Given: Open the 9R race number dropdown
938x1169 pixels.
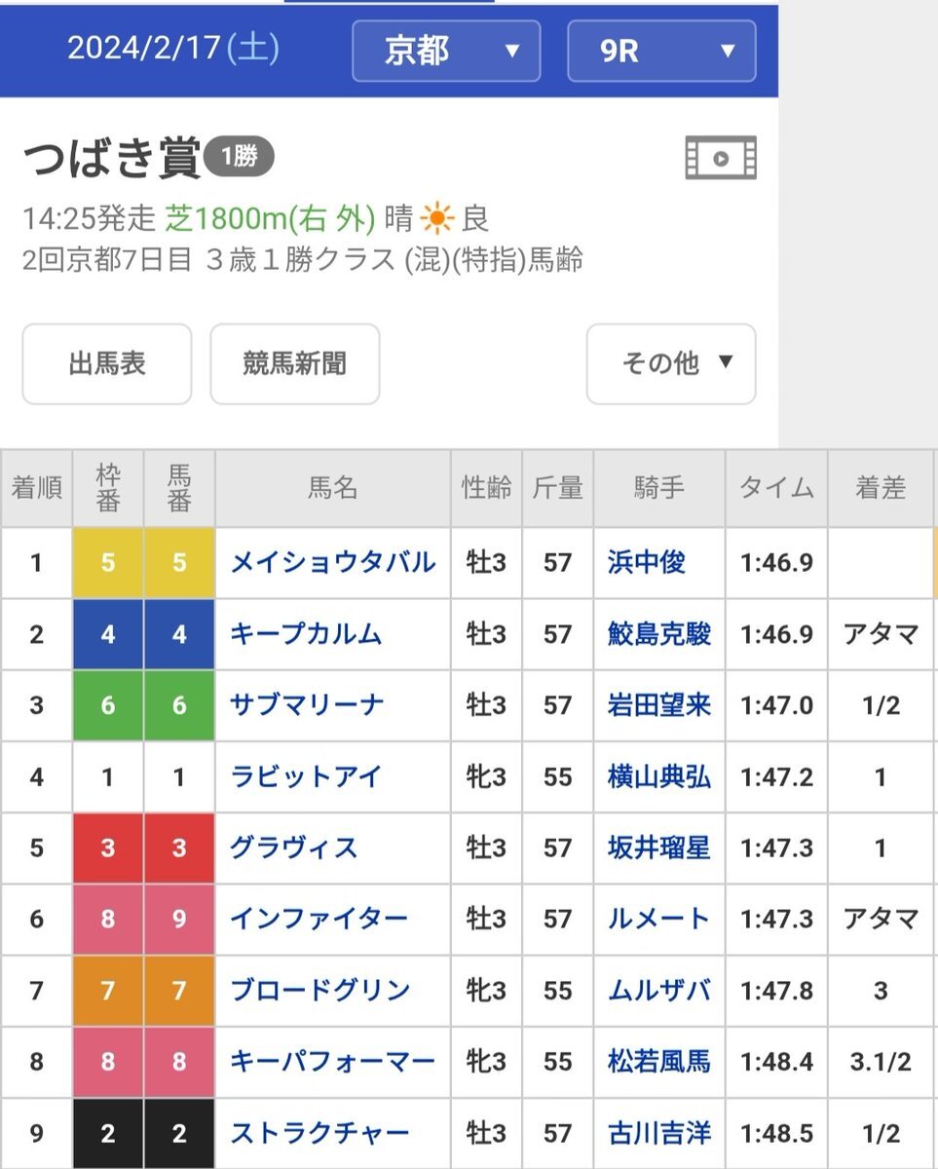Looking at the screenshot, I should [x=661, y=51].
